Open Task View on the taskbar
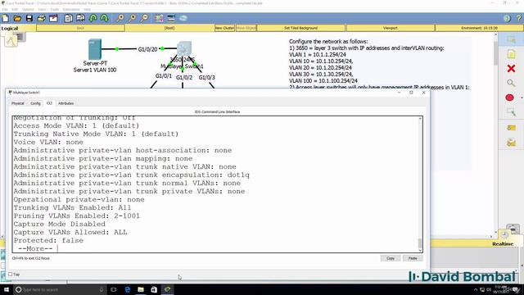The width and height of the screenshot is (524, 295). [114, 289]
